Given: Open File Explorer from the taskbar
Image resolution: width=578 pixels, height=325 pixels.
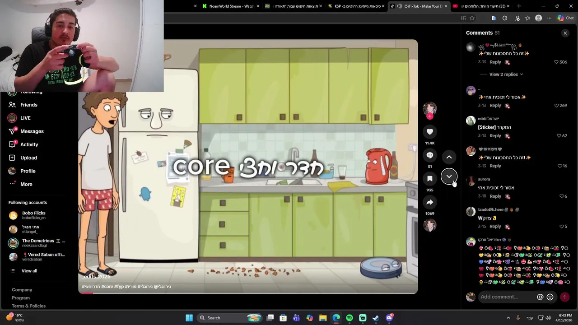Looking at the screenshot, I should point(323,318).
